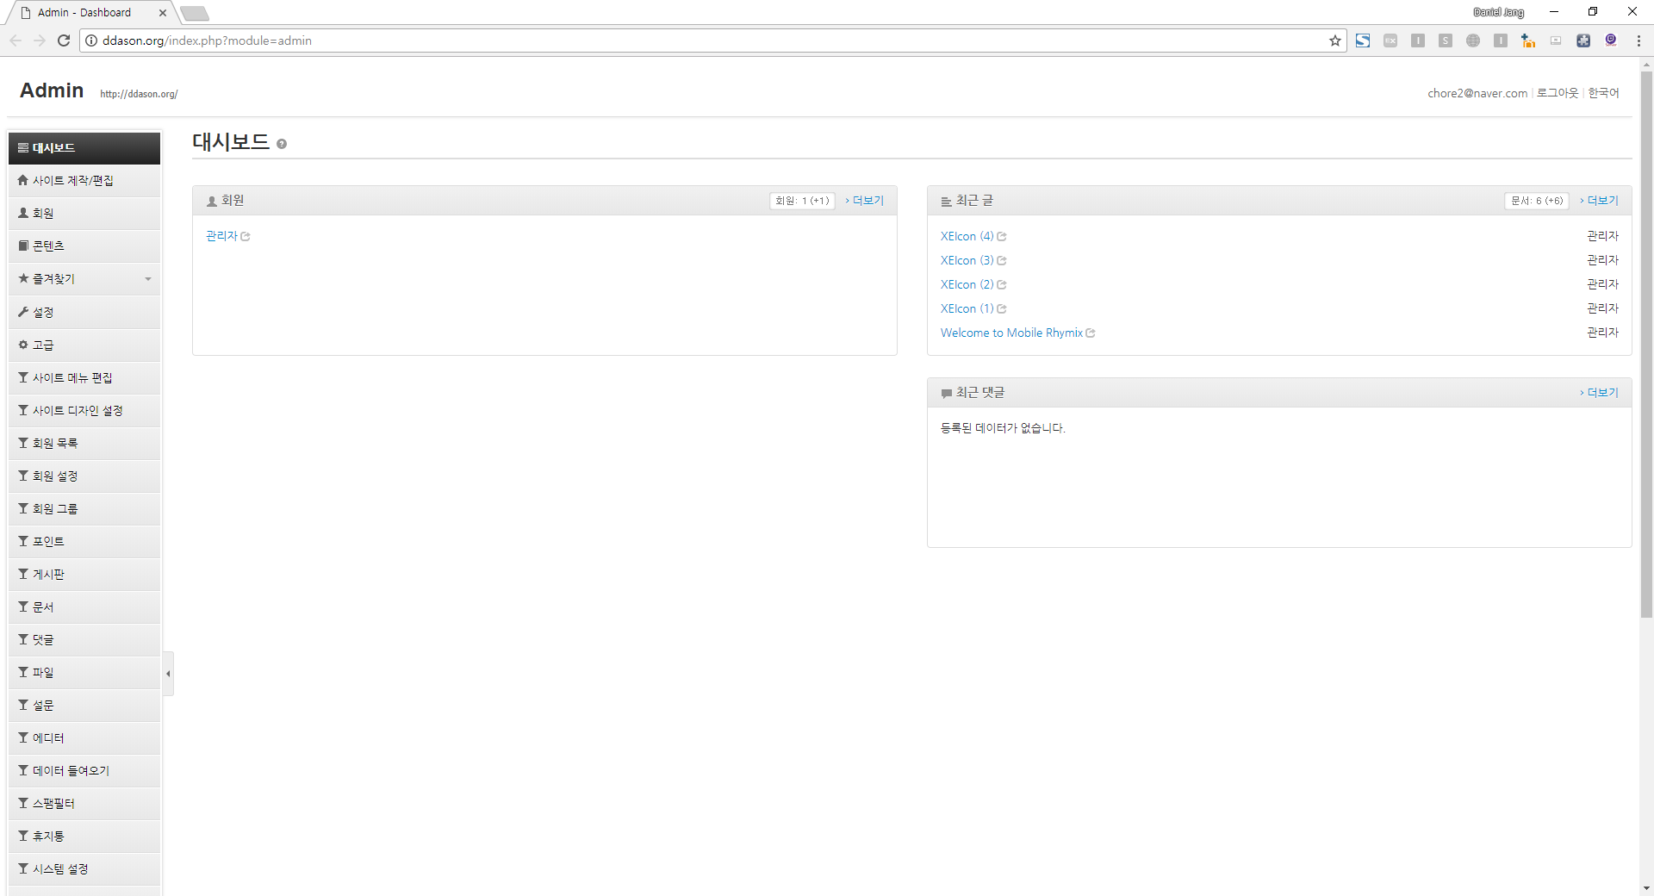Open 사이트 제작/편집 in the sidebar
The width and height of the screenshot is (1654, 896).
[x=73, y=181]
